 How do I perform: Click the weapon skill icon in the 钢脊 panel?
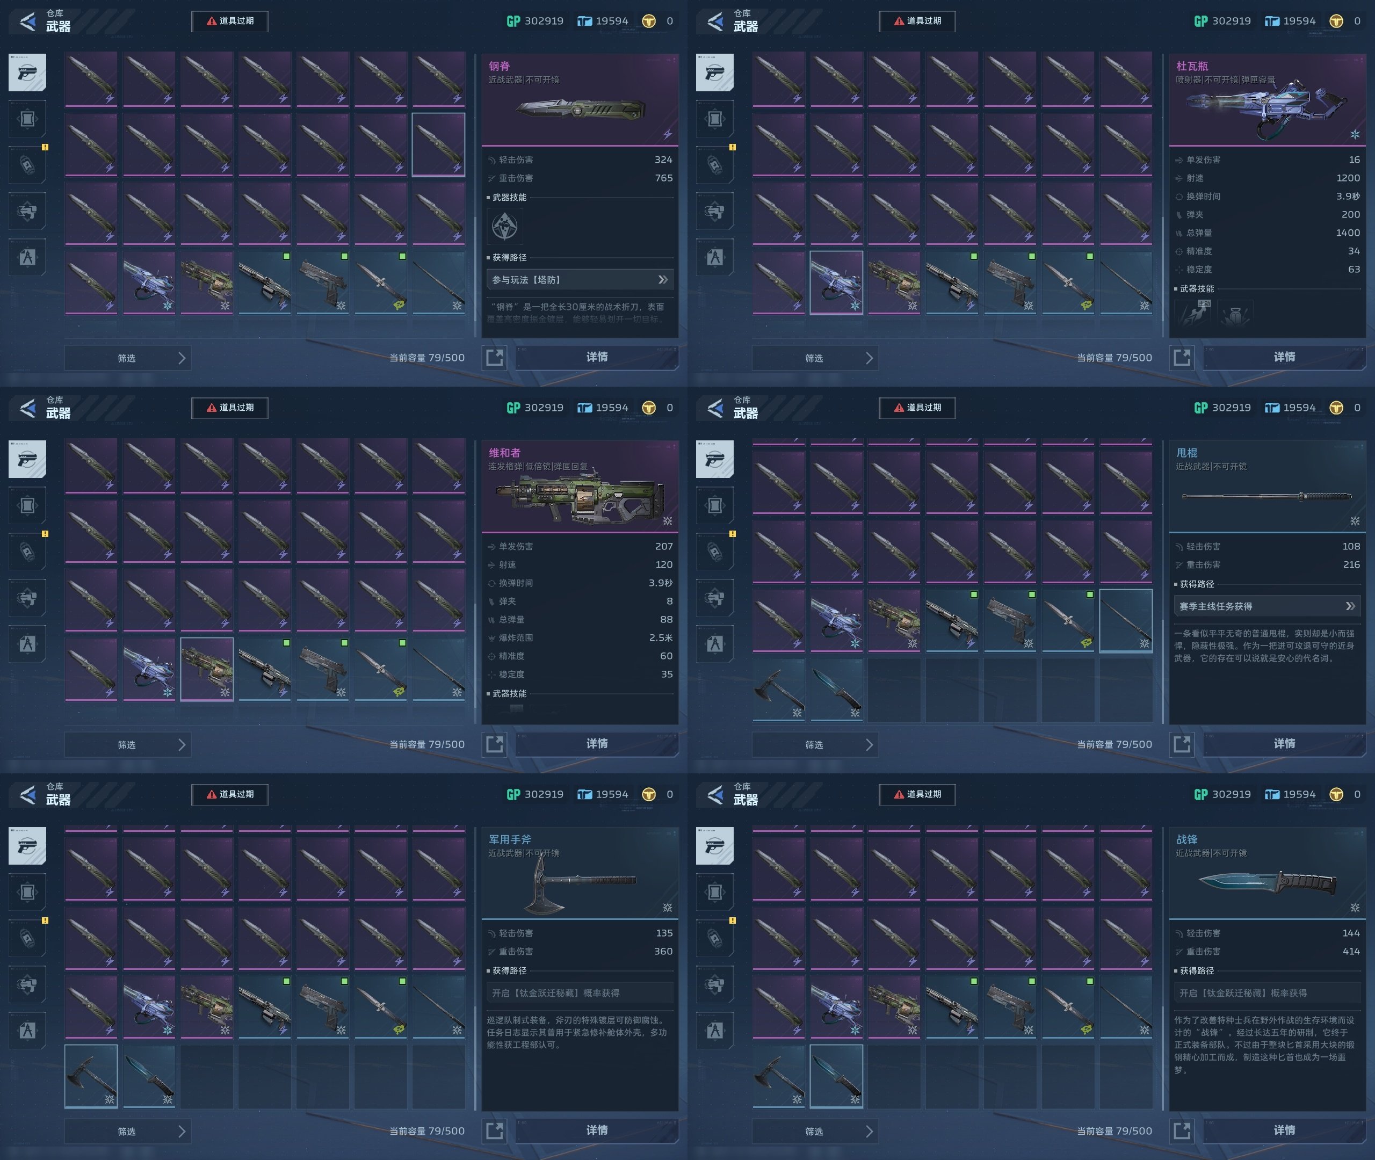click(x=505, y=226)
